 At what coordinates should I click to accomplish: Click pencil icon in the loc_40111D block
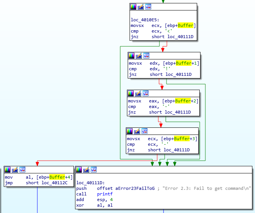[x=86, y=170]
